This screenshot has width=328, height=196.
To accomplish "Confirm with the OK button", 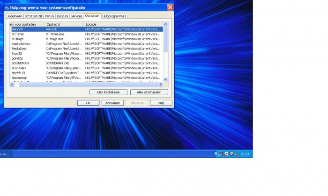I will (88, 103).
